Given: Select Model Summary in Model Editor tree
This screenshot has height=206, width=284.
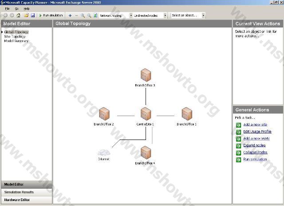Looking at the screenshot, I should pyautogui.click(x=16, y=41).
